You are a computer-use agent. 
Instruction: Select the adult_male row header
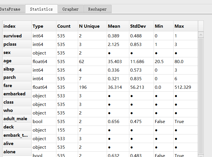click(17, 119)
